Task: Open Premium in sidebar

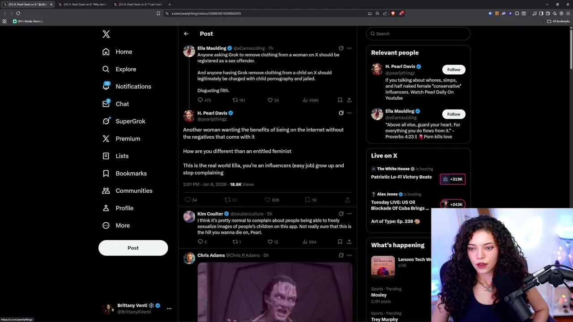Action: 121,139
